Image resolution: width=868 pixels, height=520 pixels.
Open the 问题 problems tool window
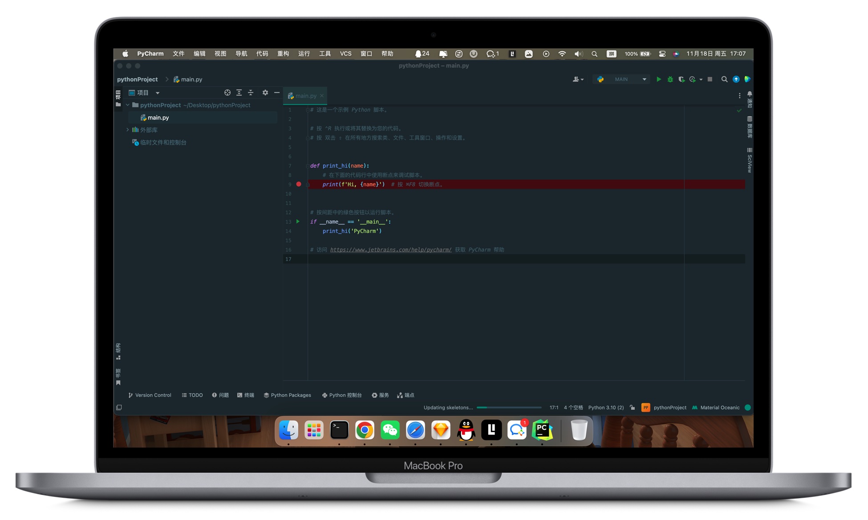tap(220, 395)
